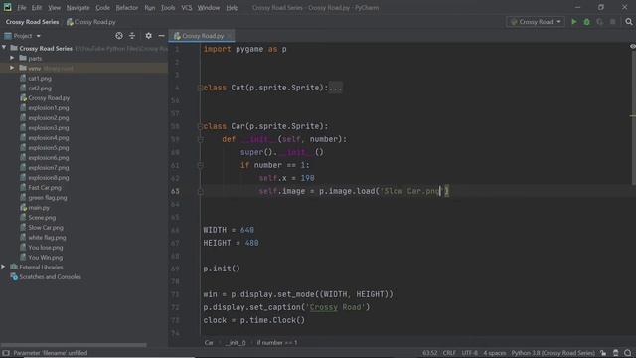Screen dimensions: 636x358
Task: Open the View menu
Action: (x=54, y=8)
